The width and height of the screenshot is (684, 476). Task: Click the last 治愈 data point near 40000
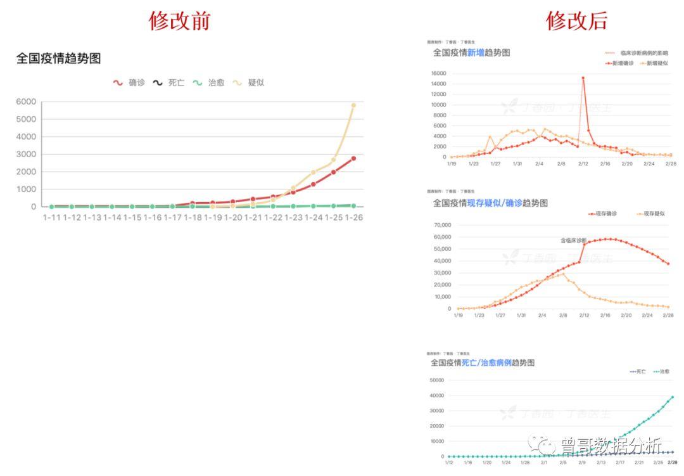coord(672,397)
